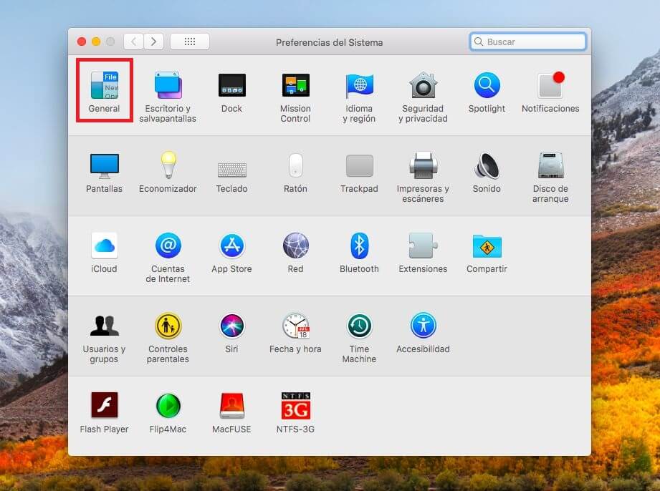Go forward with the right arrow button

(x=153, y=42)
